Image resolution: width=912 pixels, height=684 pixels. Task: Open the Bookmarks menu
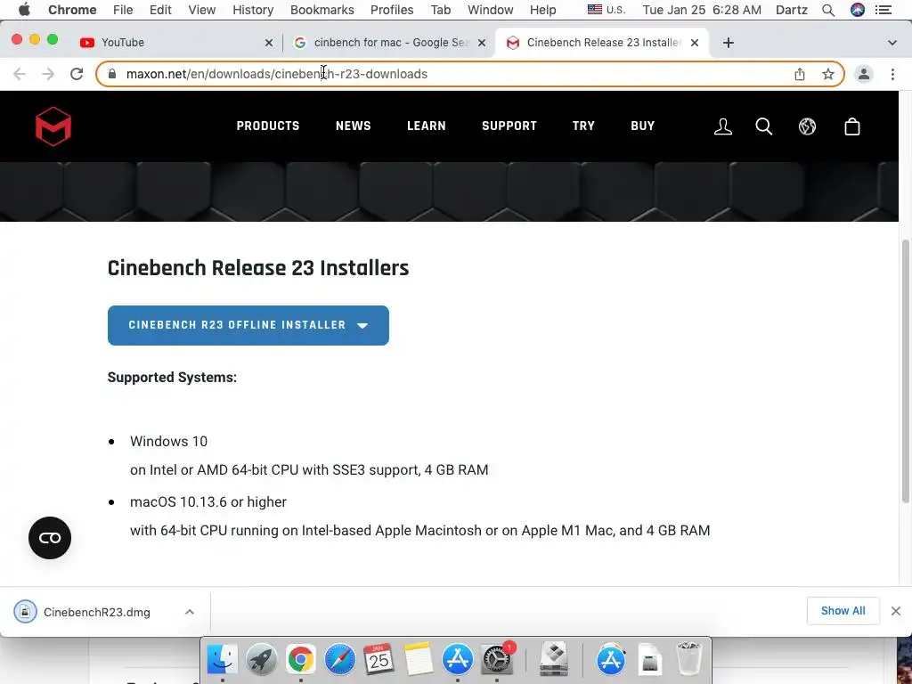click(x=322, y=10)
